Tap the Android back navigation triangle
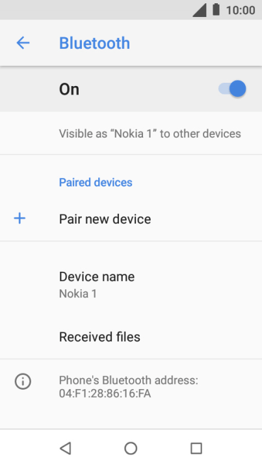Screen dimensions: 262x468 click(66, 448)
